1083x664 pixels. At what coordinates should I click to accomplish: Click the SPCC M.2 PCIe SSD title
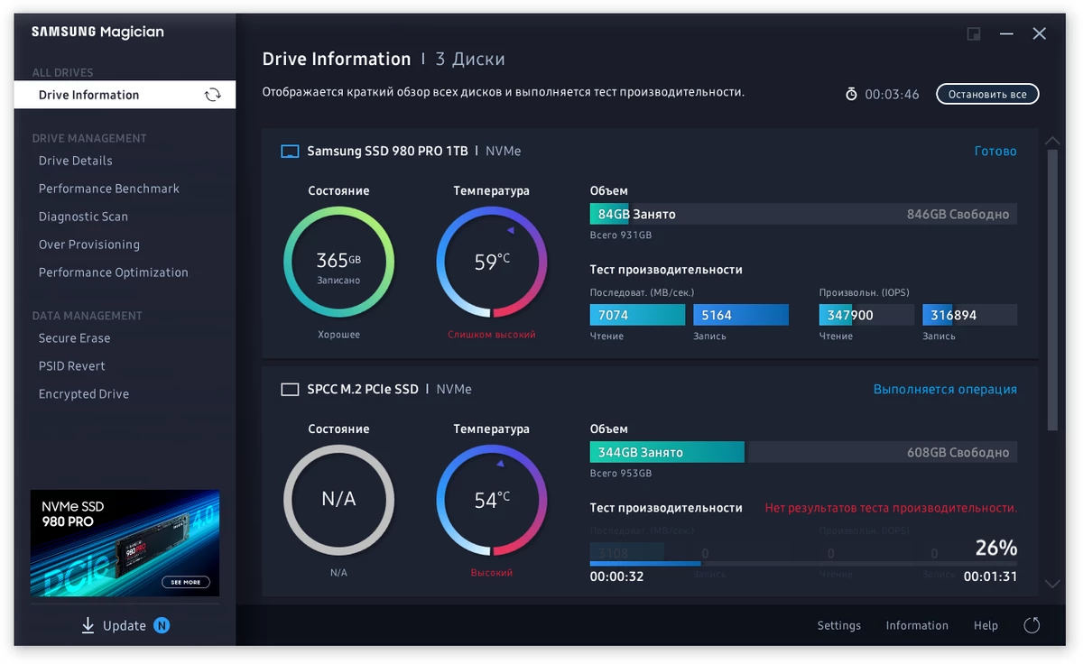coord(363,390)
